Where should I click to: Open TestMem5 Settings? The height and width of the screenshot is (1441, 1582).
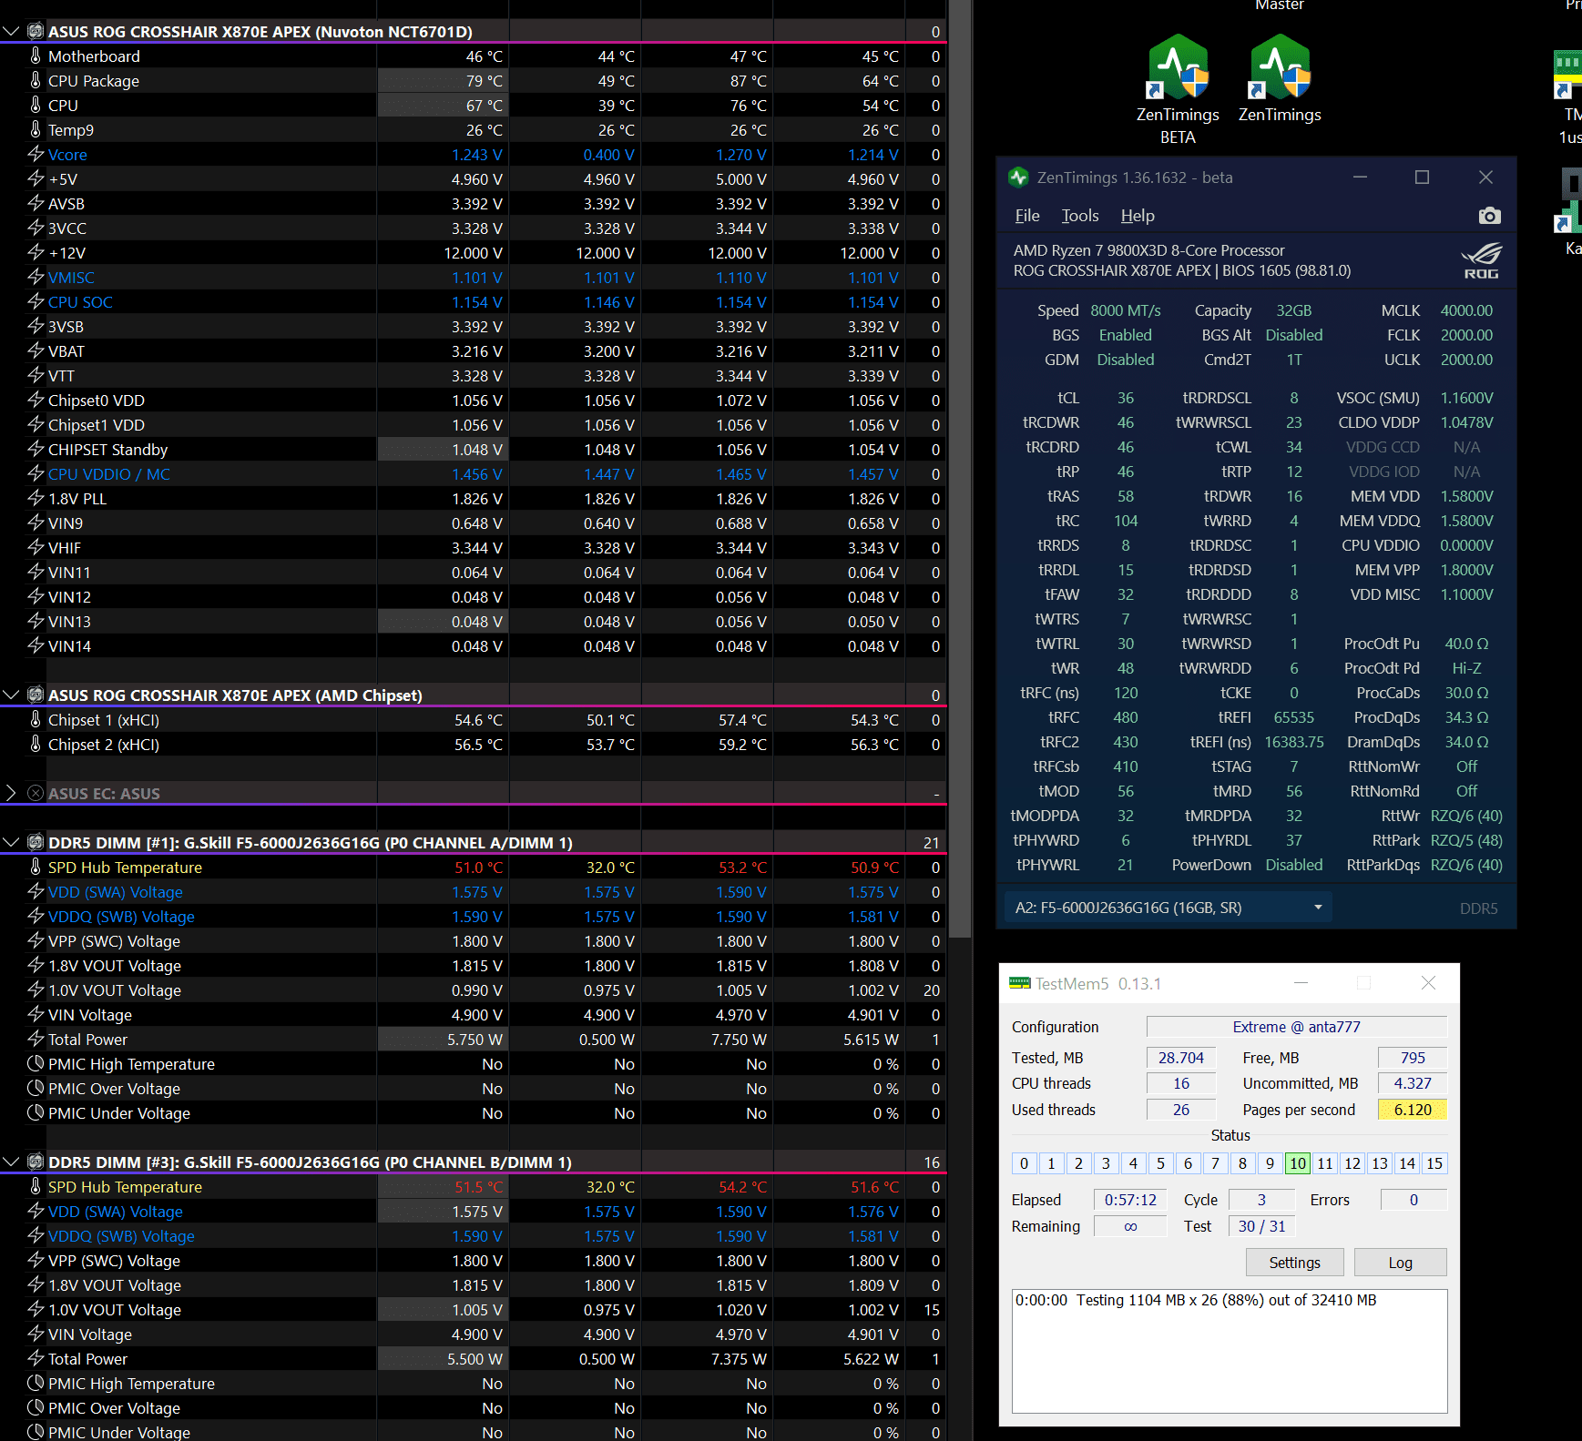[x=1294, y=1263]
